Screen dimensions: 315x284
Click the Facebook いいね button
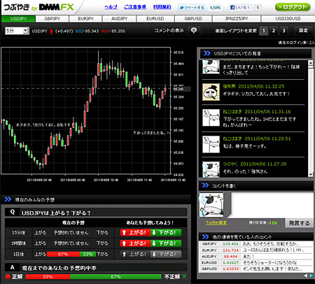pyautogui.click(x=240, y=8)
